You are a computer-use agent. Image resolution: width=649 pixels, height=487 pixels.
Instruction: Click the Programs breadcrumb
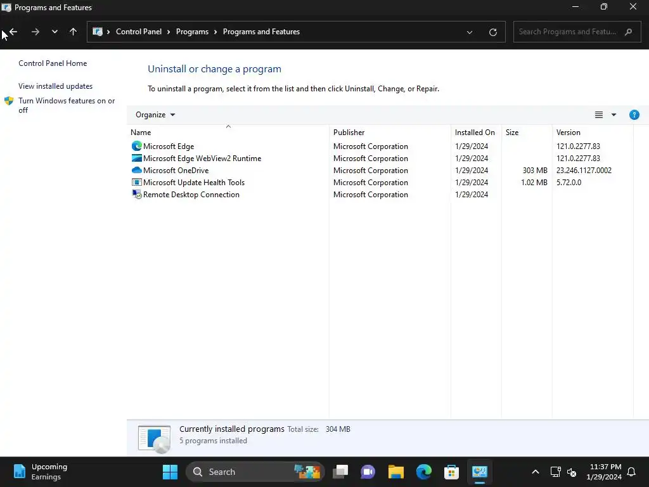(x=192, y=32)
